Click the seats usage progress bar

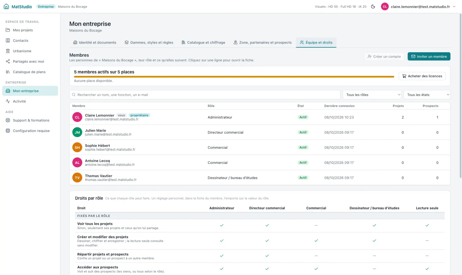click(234, 77)
